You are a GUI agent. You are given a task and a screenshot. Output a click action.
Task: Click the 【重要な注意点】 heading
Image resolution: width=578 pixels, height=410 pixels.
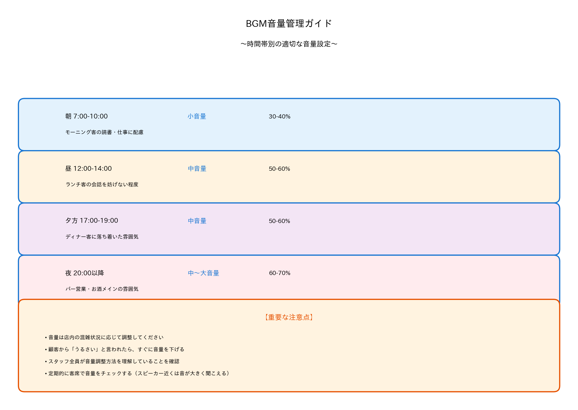coord(289,317)
